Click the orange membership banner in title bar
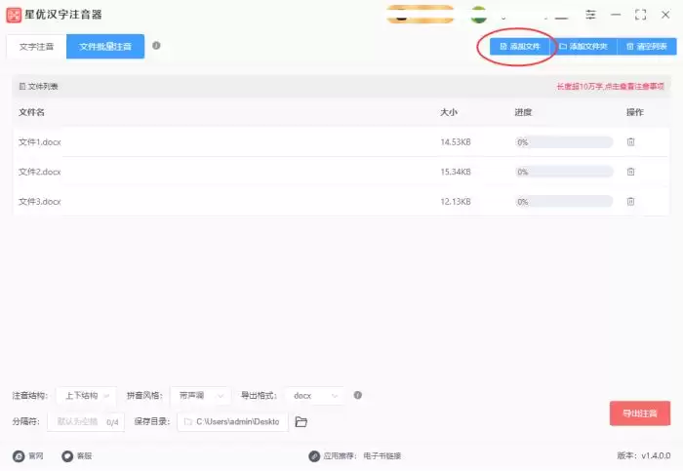This screenshot has height=471, width=683. [x=420, y=15]
